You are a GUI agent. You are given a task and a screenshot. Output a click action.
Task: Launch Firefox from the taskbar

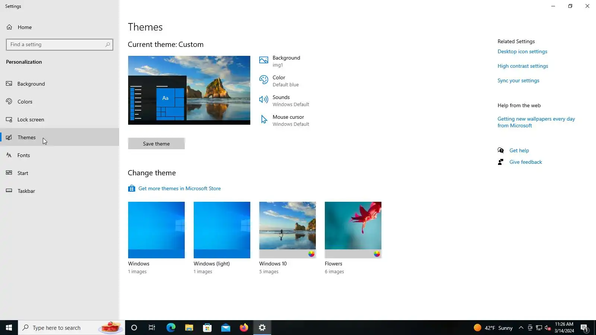[x=244, y=328]
